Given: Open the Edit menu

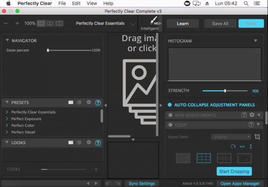Looking at the screenshot, I should pos(76,3).
